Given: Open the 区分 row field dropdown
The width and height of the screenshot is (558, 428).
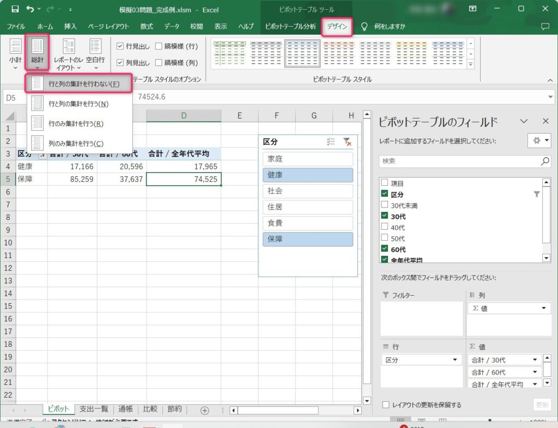Looking at the screenshot, I should pos(454,360).
